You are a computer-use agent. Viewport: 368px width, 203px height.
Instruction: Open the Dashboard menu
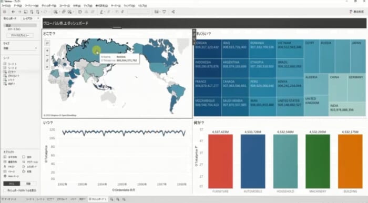49,5
